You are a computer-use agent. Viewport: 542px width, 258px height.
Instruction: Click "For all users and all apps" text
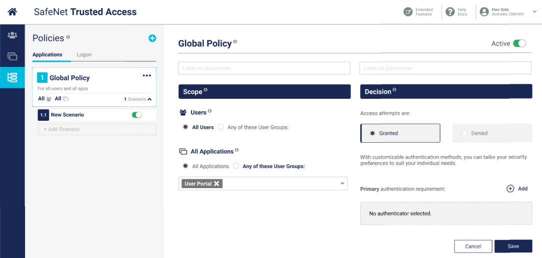coord(63,89)
